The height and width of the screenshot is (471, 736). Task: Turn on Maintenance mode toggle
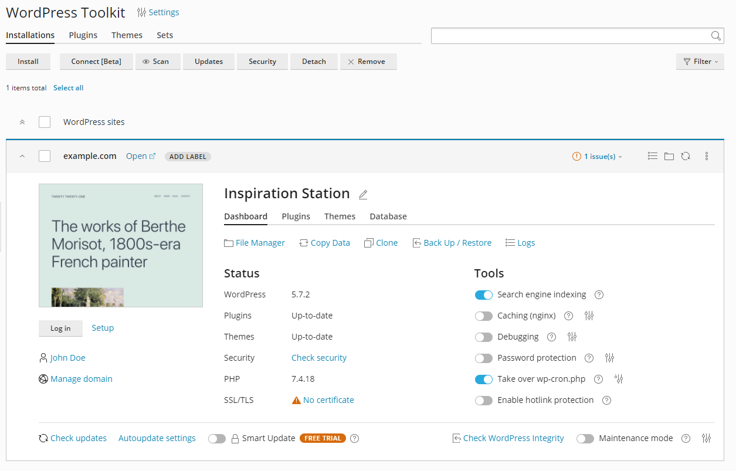pyautogui.click(x=585, y=439)
